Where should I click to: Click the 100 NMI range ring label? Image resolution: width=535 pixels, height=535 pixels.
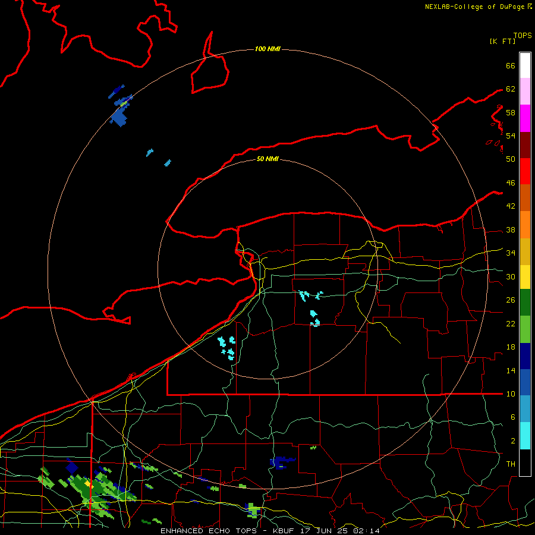pyautogui.click(x=267, y=49)
